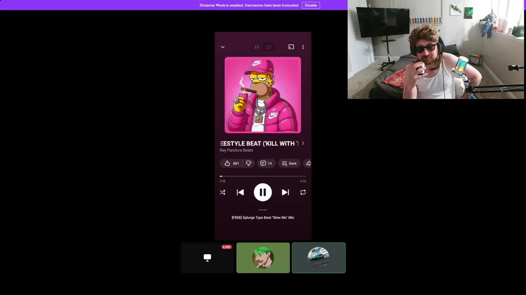The width and height of the screenshot is (526, 295).
Task: Collapse the player with the down chevron
Action: coord(222,47)
